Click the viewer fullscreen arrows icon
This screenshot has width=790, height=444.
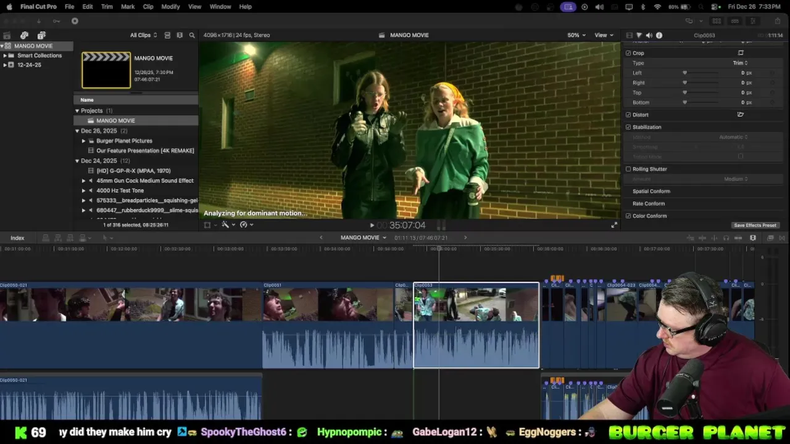pyautogui.click(x=614, y=225)
